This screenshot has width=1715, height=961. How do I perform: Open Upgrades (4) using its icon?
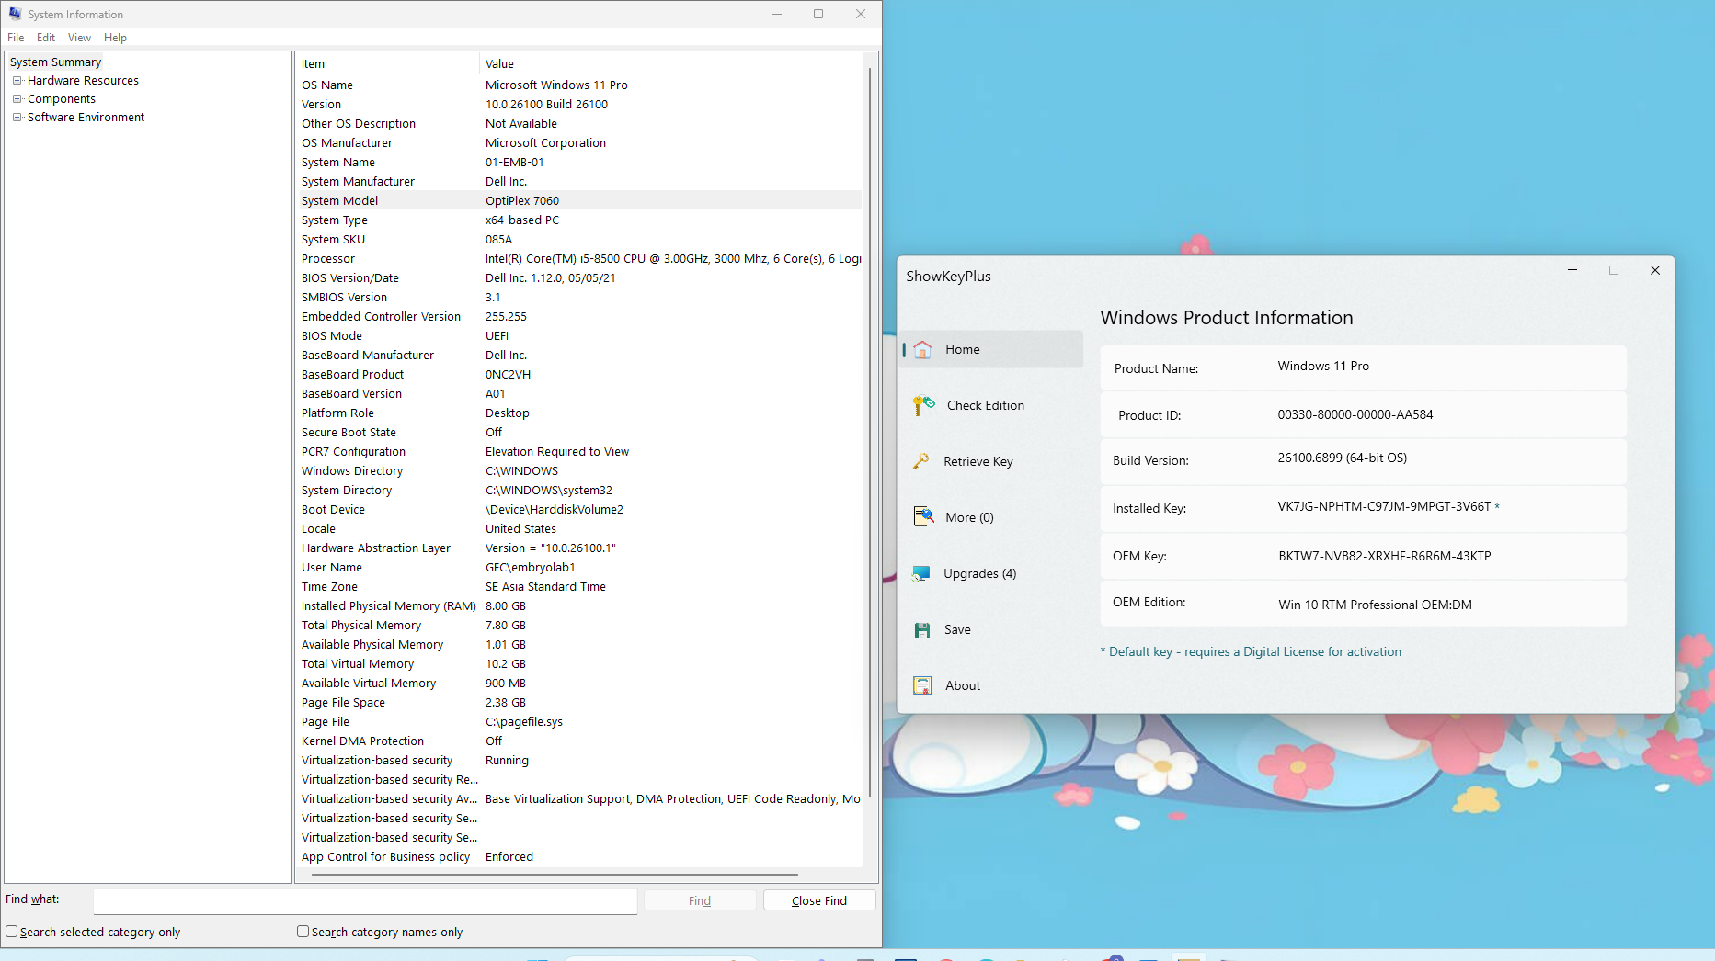pos(920,573)
